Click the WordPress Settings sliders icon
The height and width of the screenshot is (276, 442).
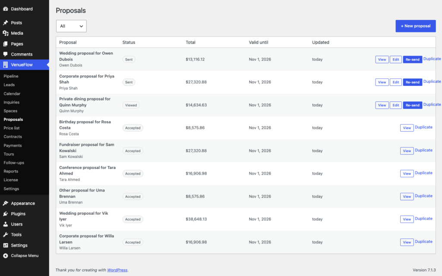click(5, 245)
